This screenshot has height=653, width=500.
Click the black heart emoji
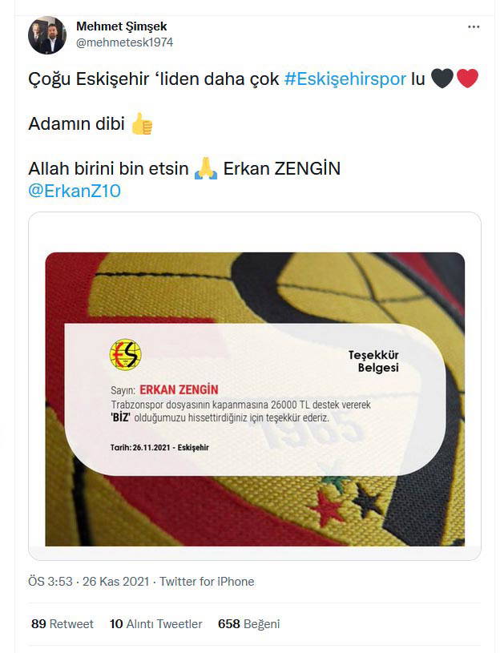[442, 79]
